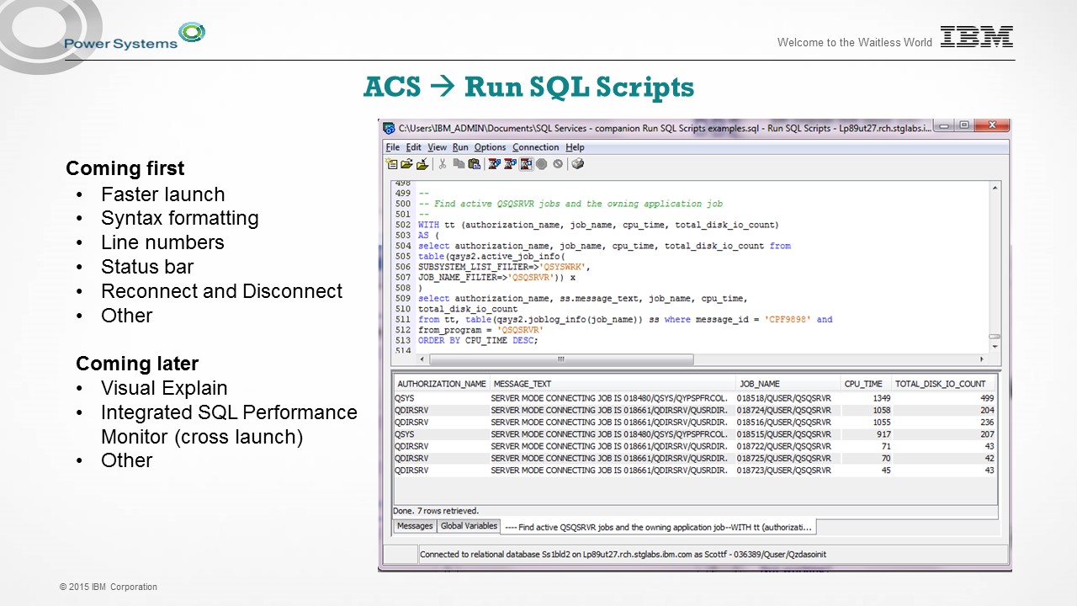Image resolution: width=1077 pixels, height=606 pixels.
Task: Click the 'Find active QSQSRVR jobs' comment line
Action: pyautogui.click(x=570, y=204)
